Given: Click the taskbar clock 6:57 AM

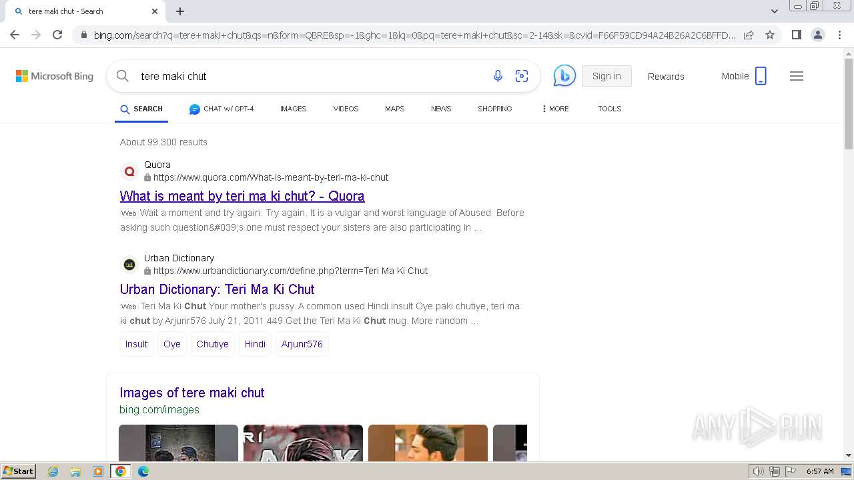Looking at the screenshot, I should pyautogui.click(x=820, y=471).
